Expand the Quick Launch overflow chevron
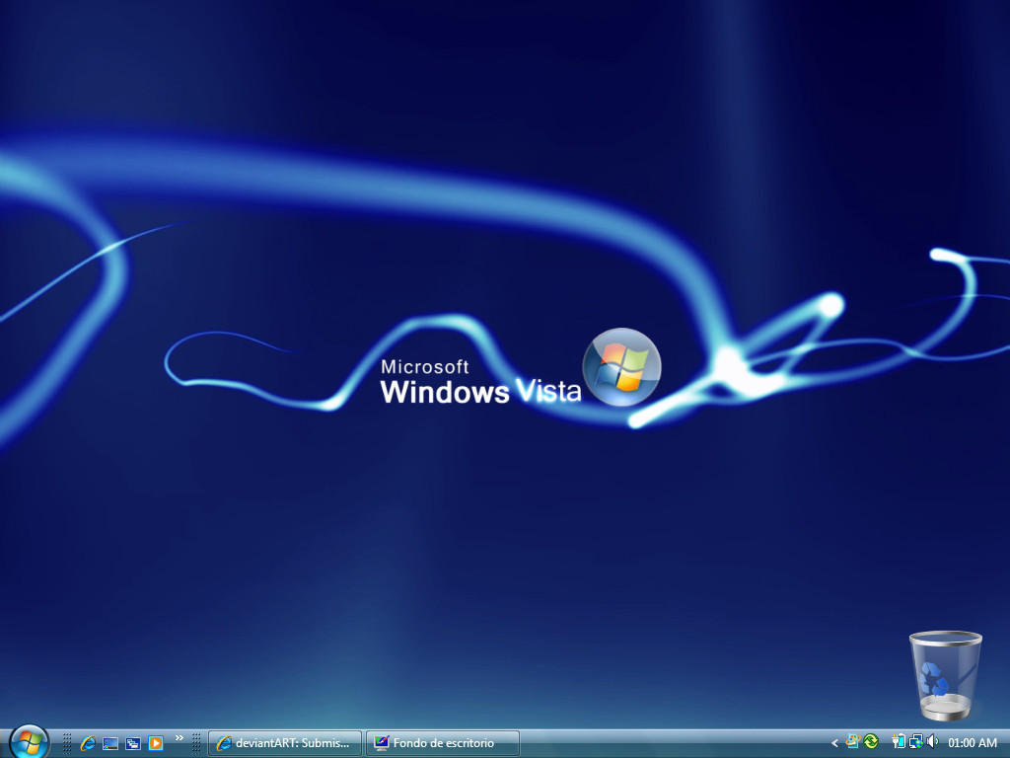This screenshot has width=1010, height=758. click(x=180, y=738)
